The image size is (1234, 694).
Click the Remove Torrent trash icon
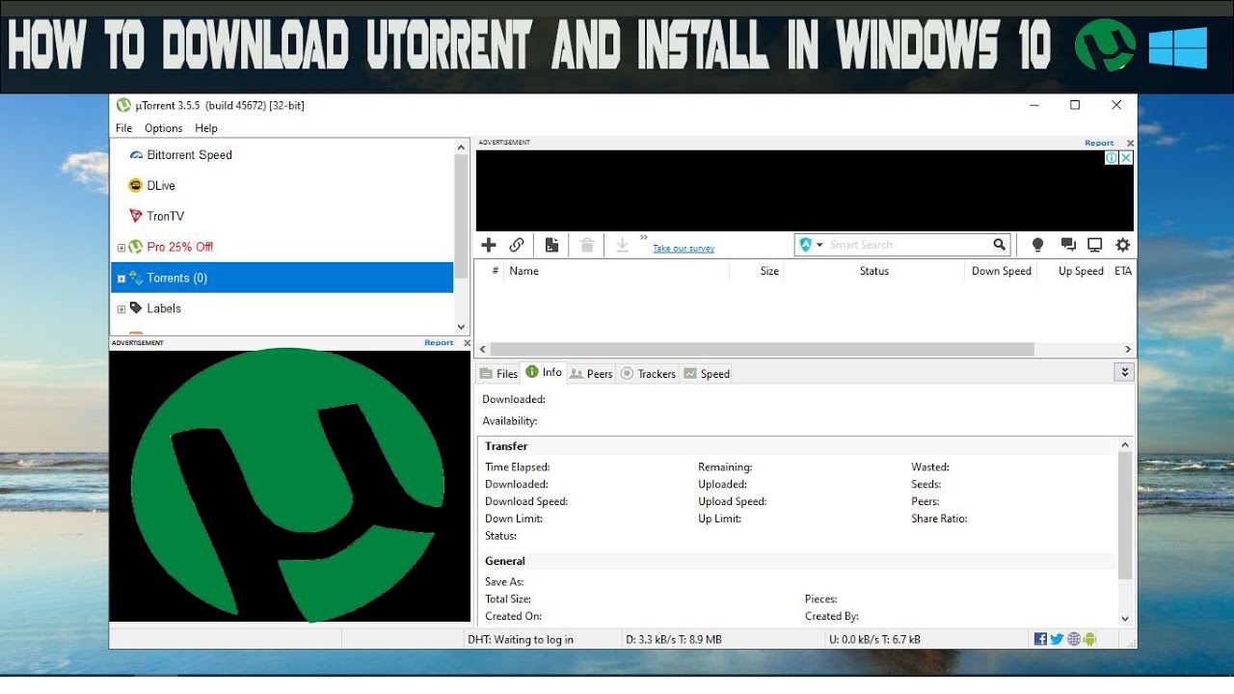tap(587, 245)
